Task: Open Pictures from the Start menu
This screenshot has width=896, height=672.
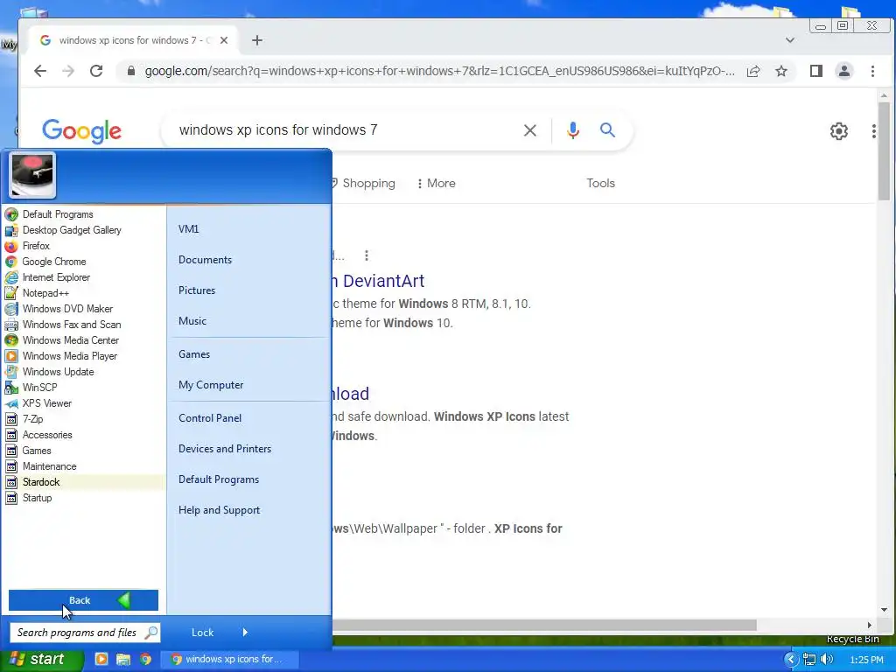Action: (x=197, y=290)
